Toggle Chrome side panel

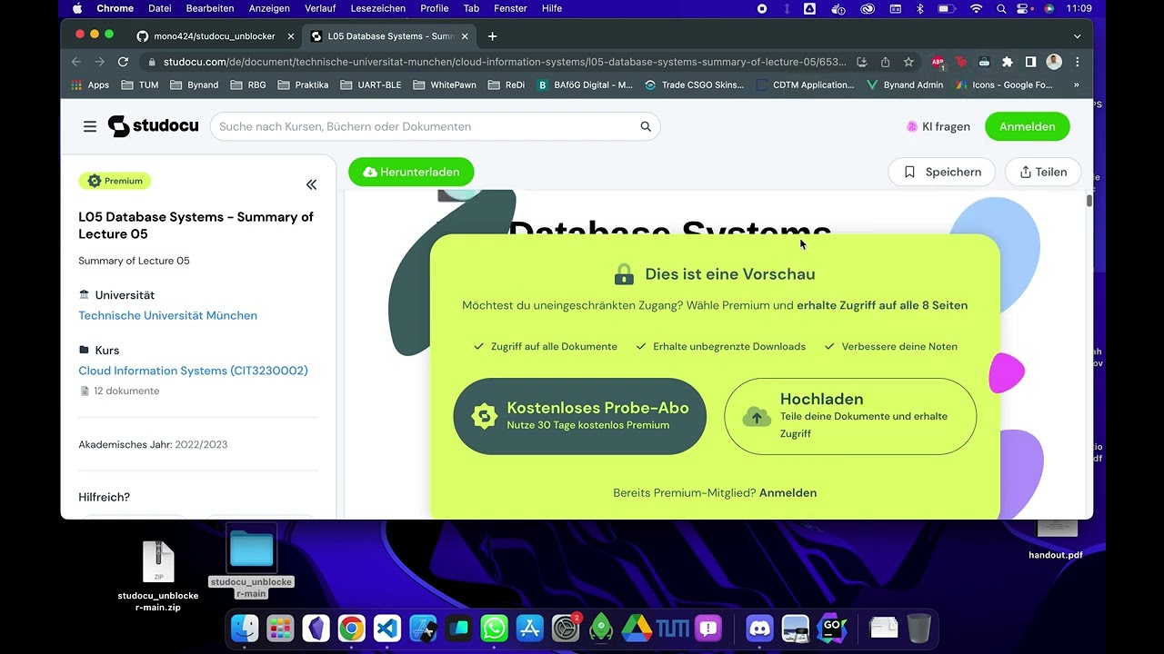pyautogui.click(x=1030, y=62)
